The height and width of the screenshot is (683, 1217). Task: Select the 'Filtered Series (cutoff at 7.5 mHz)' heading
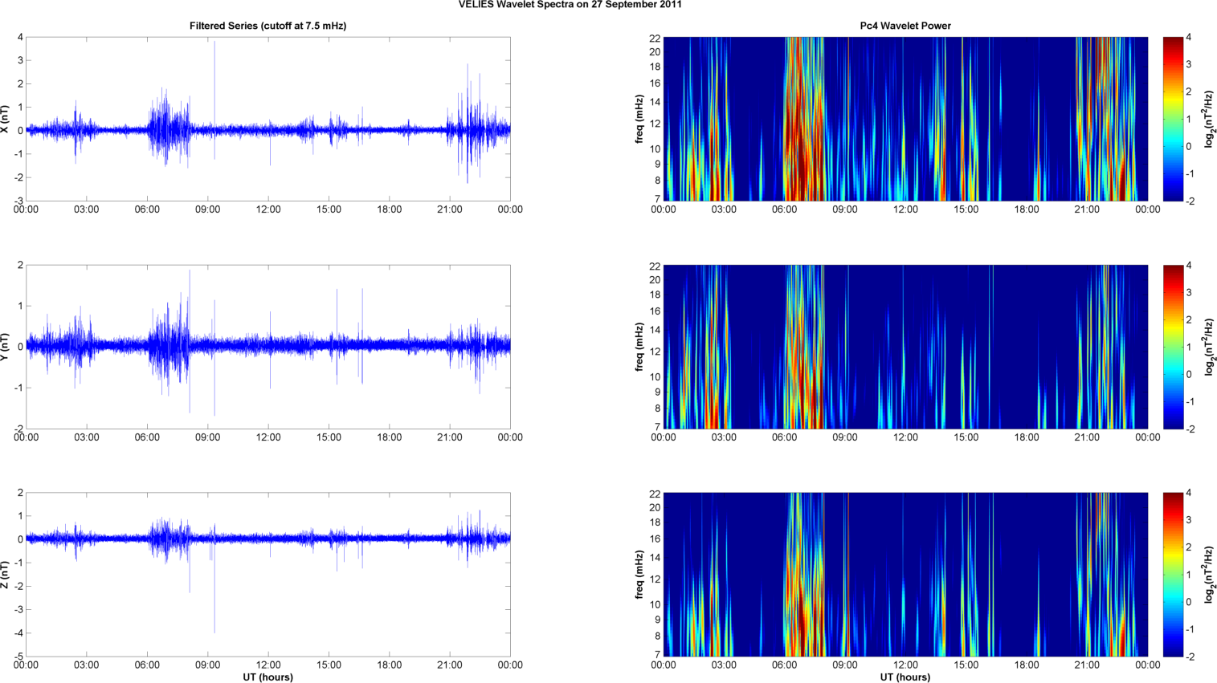pos(267,26)
